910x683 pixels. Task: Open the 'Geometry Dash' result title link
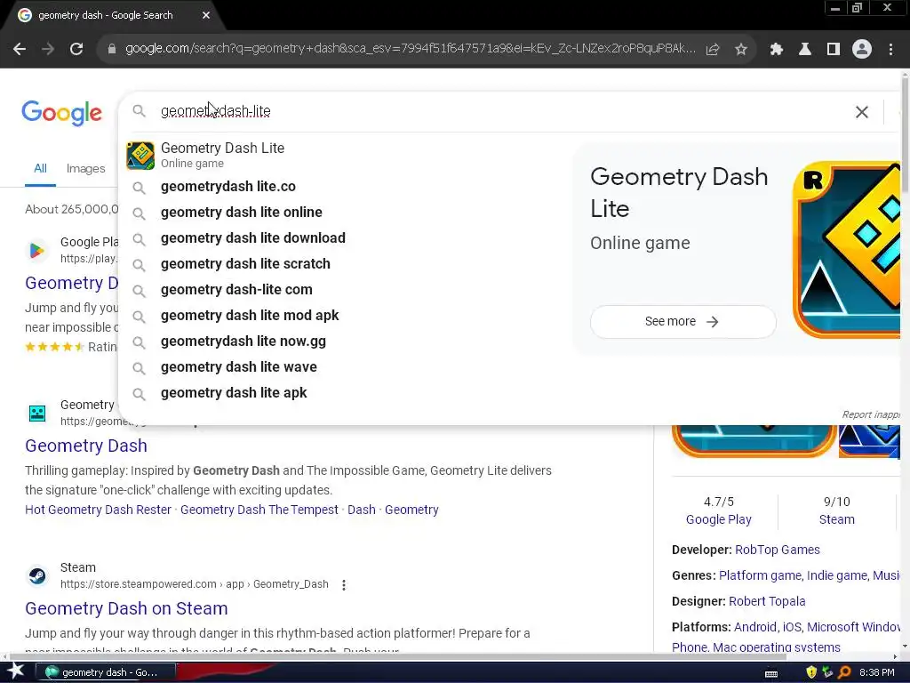click(86, 446)
